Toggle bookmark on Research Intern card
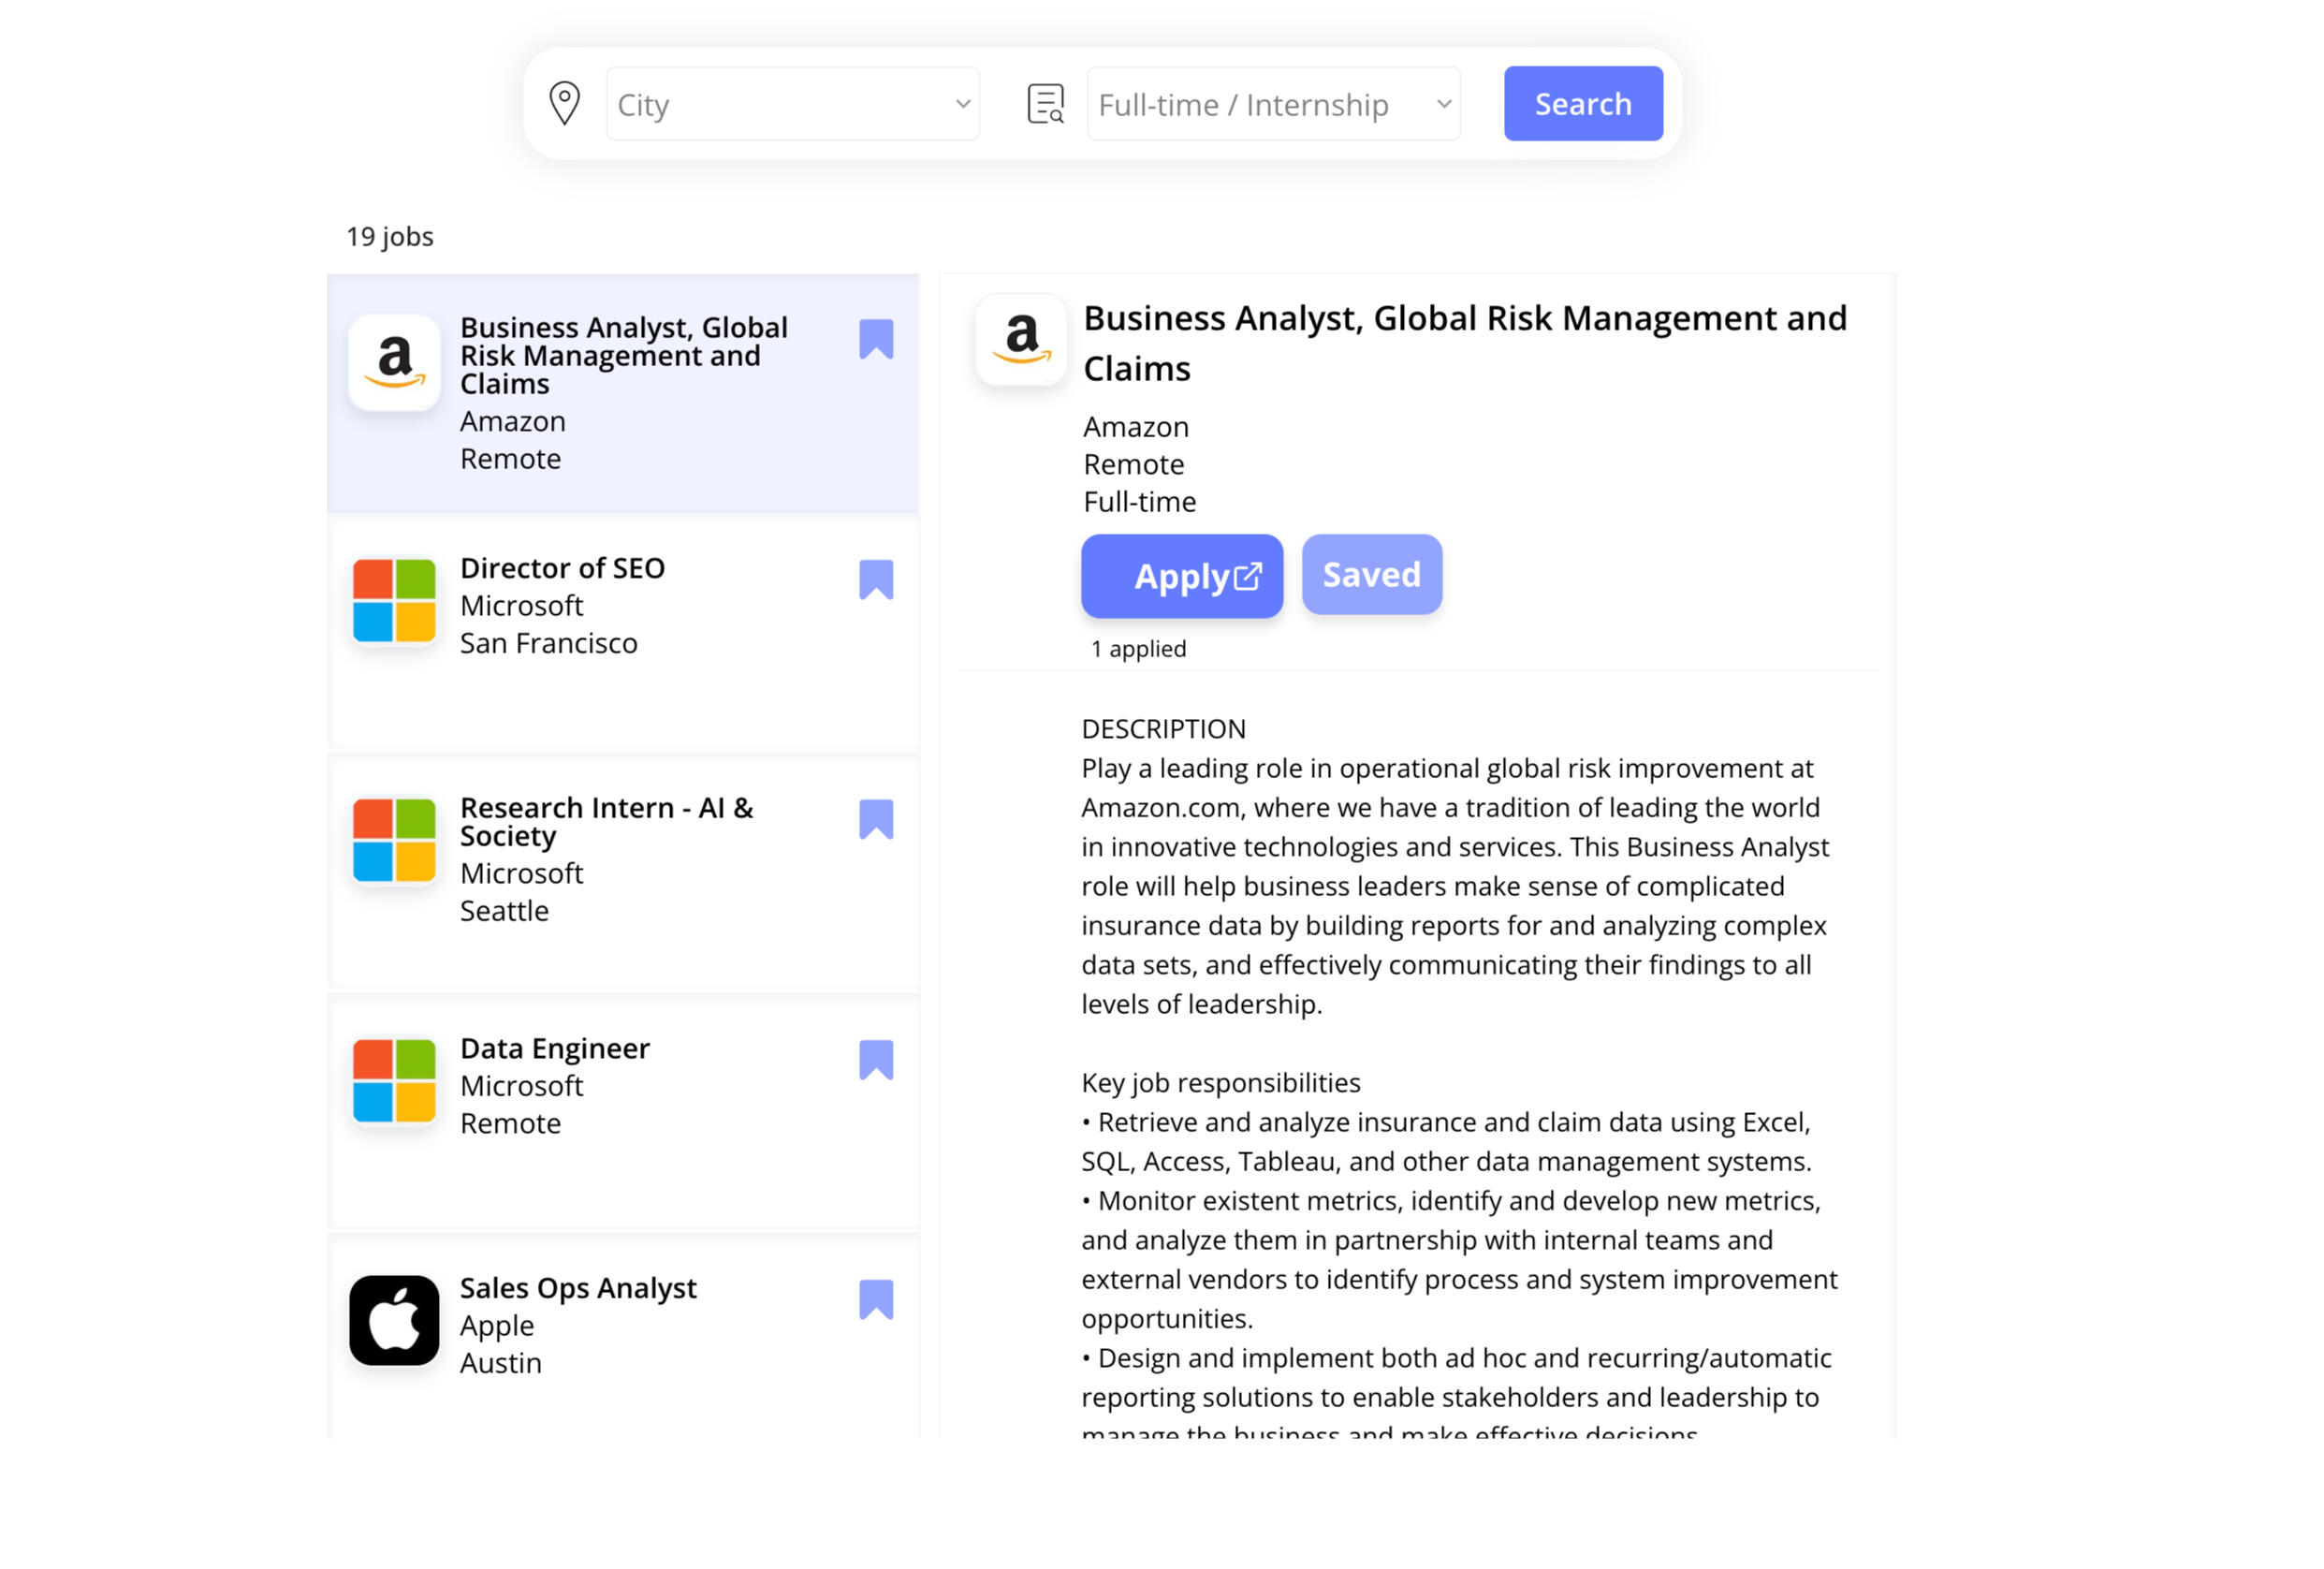 [x=876, y=820]
